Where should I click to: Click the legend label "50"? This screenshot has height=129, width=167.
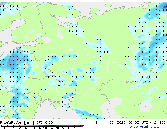(82, 128)
